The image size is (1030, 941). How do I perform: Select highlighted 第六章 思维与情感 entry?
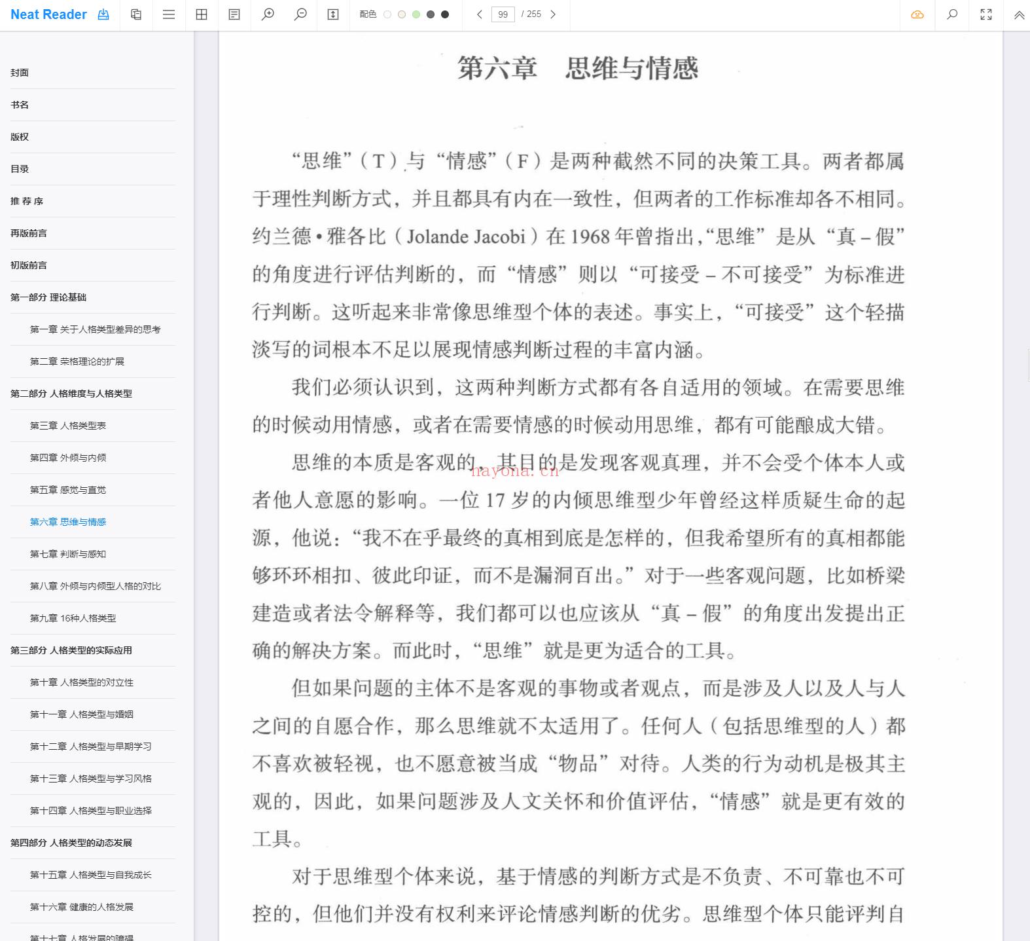[68, 522]
